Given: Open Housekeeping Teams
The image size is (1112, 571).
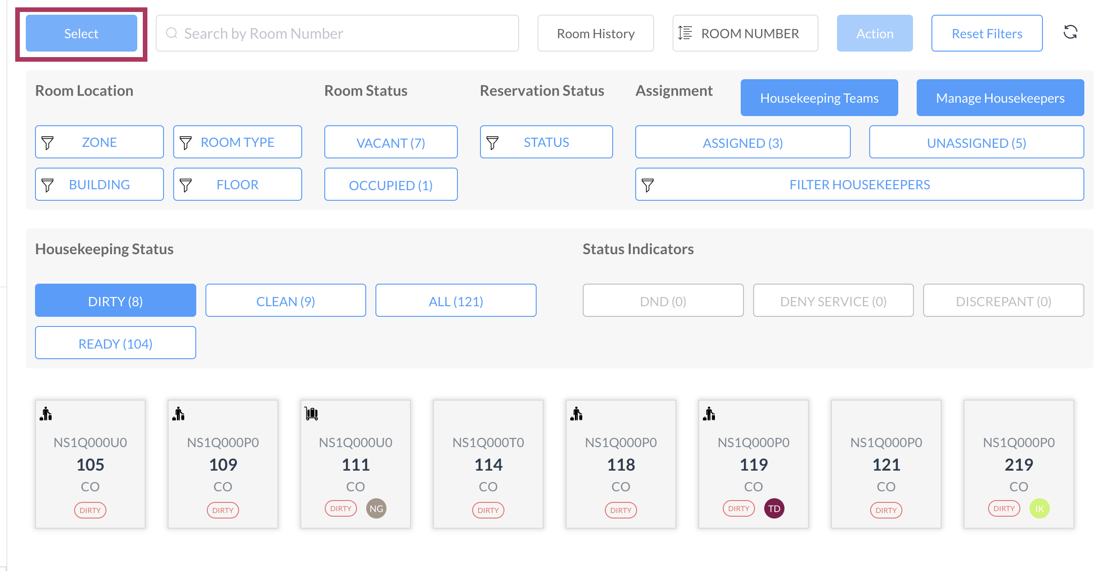Looking at the screenshot, I should [x=819, y=98].
